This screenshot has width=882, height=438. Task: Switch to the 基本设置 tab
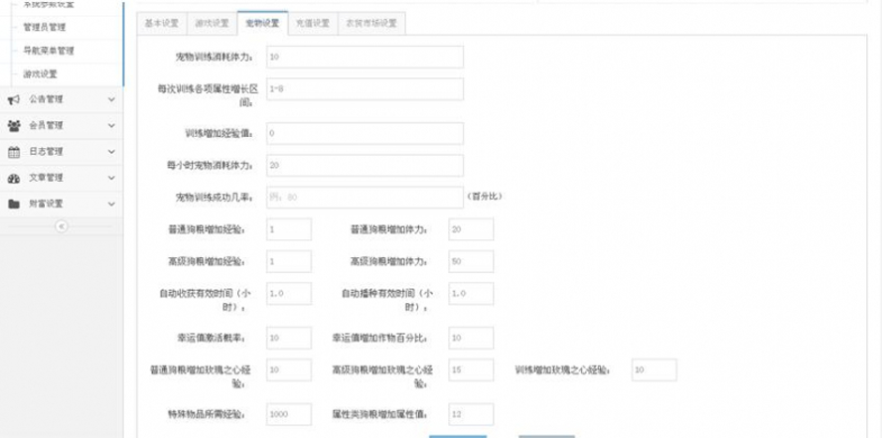click(x=162, y=24)
